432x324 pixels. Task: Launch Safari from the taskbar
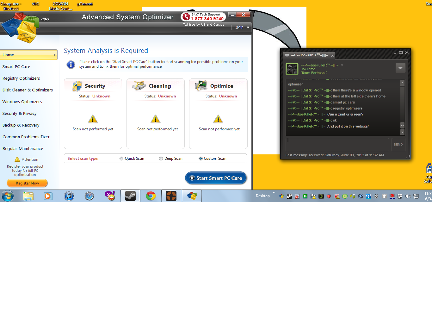tap(89, 196)
